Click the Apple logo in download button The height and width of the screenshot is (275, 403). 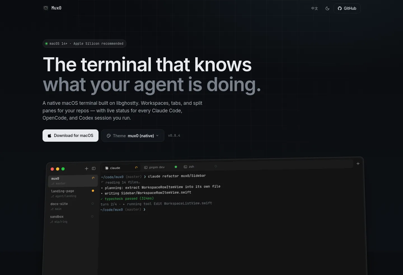(50, 136)
